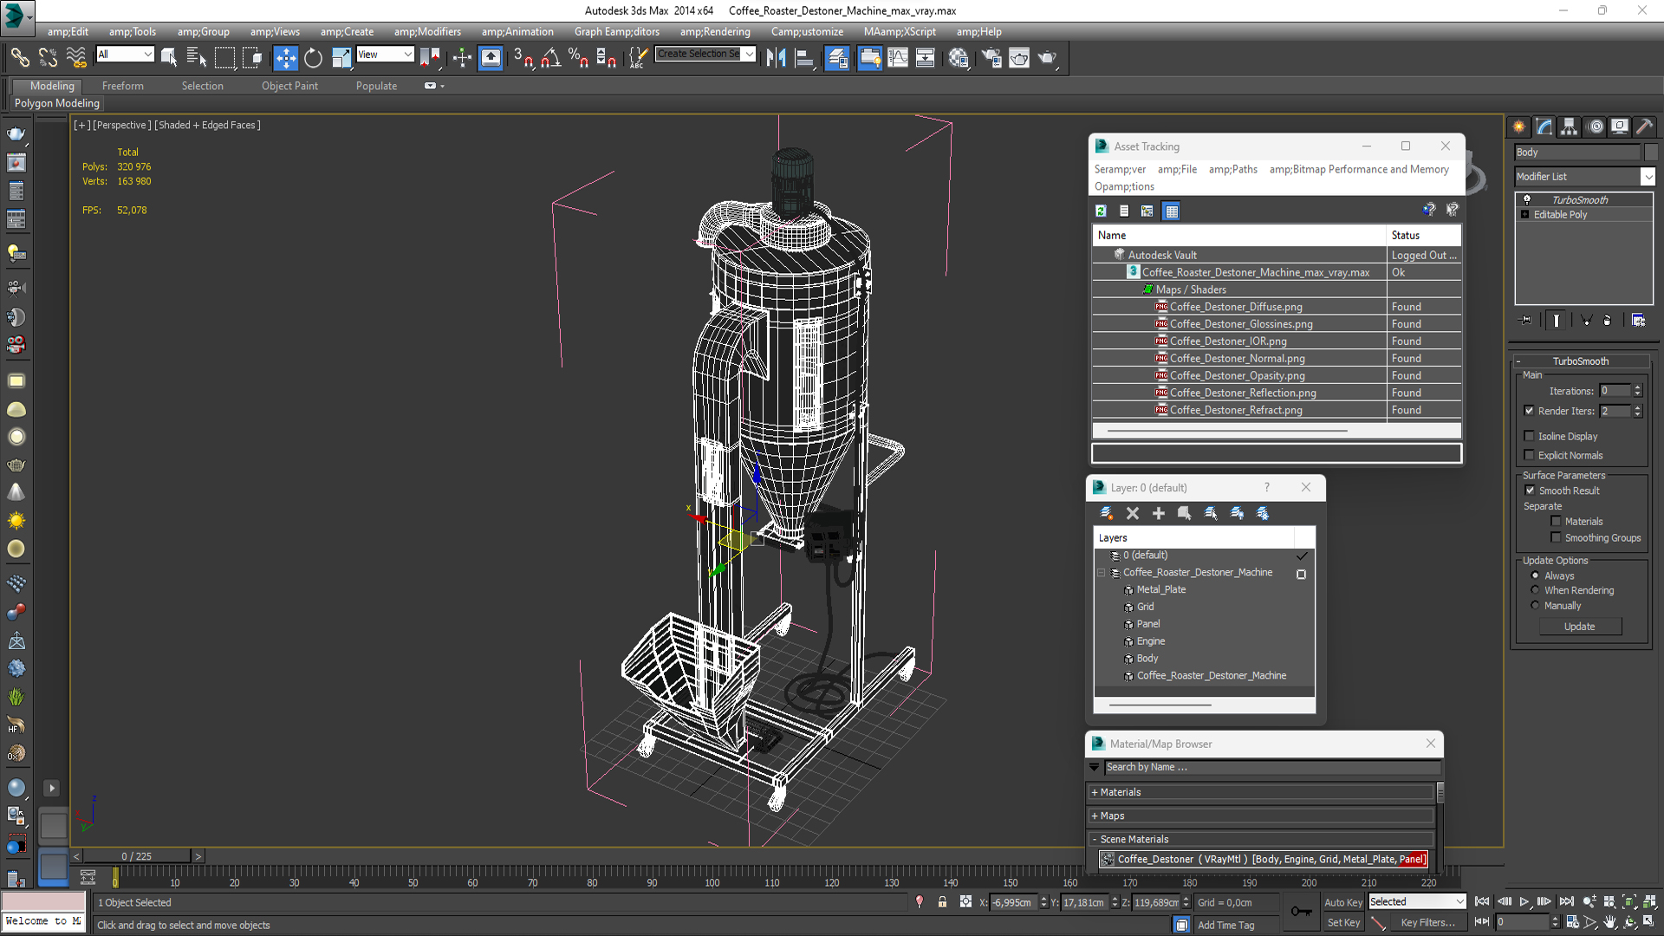The image size is (1664, 936).
Task: Click the Auto Key button
Action: pyautogui.click(x=1342, y=902)
